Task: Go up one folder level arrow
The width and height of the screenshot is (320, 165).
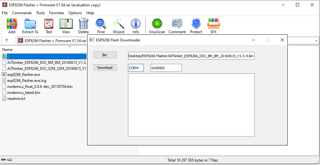Action: (x=7, y=40)
